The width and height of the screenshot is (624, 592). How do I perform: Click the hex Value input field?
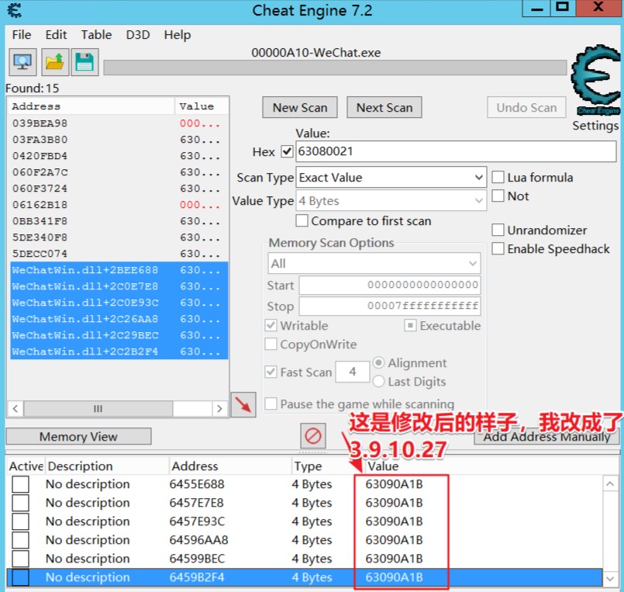coord(456,151)
